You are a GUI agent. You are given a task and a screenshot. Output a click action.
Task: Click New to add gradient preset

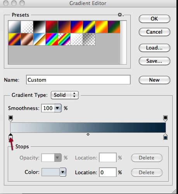tap(154, 80)
